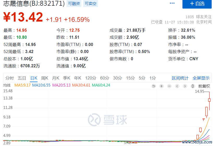
Task: Select the 日K chart tab
Action: [34, 78]
